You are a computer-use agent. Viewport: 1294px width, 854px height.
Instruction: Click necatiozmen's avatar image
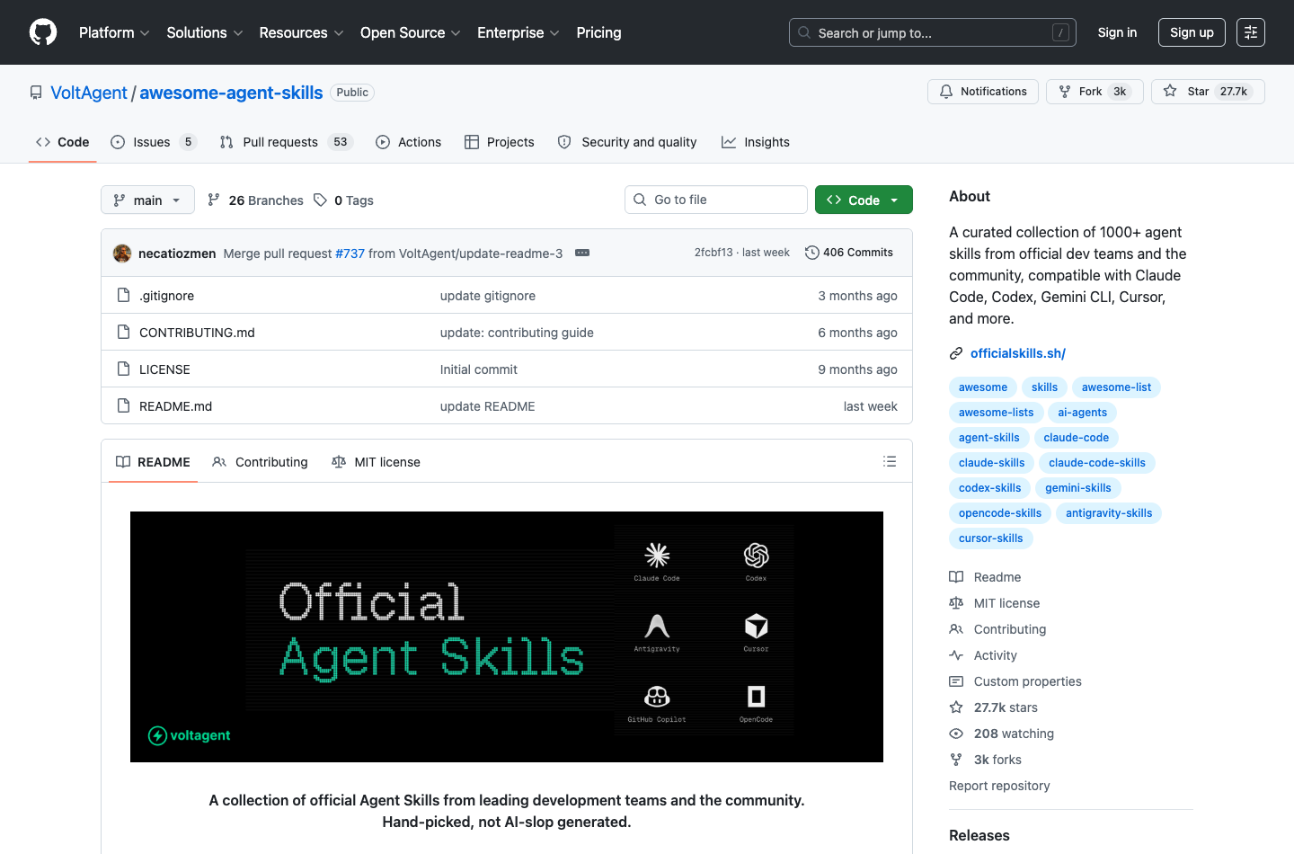click(x=122, y=254)
